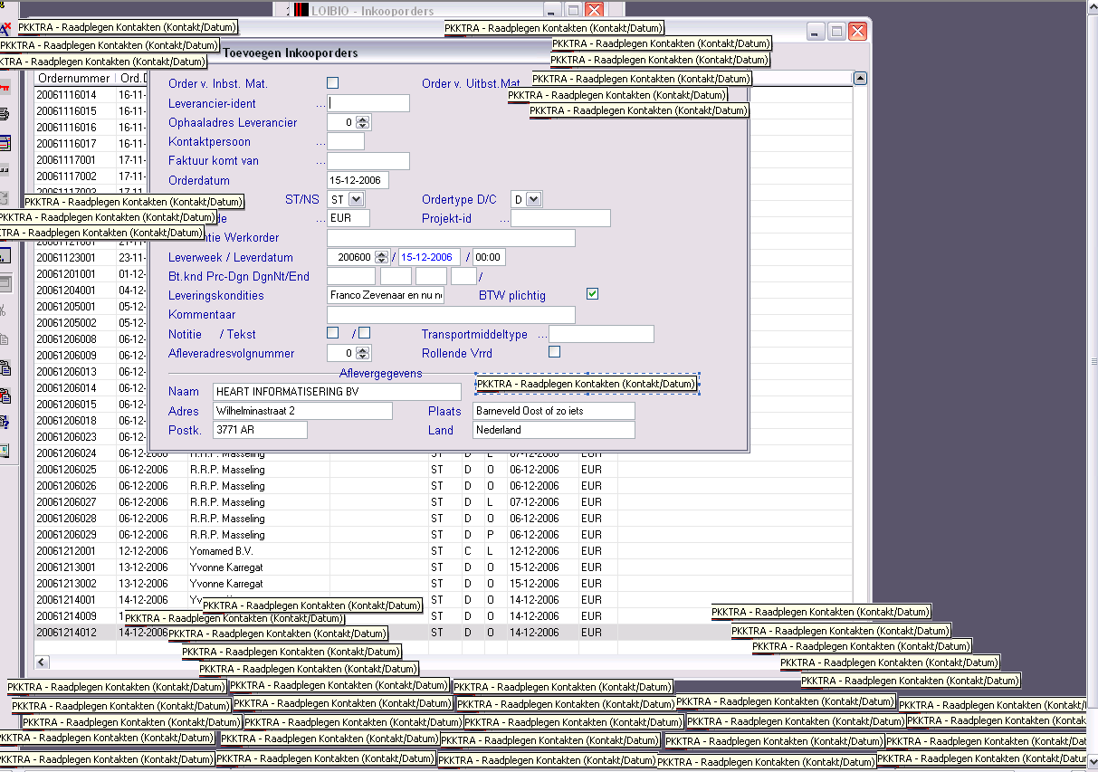Click the order list's horizontal scrollbar left arrow
Viewport: 1098px width, 772px height.
[x=43, y=662]
